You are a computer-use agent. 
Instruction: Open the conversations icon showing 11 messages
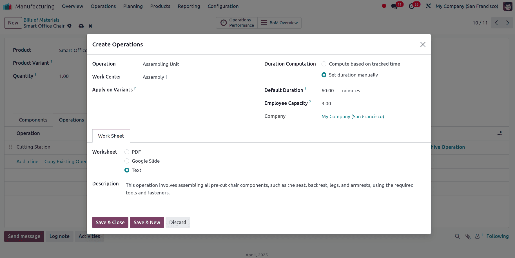tap(394, 6)
